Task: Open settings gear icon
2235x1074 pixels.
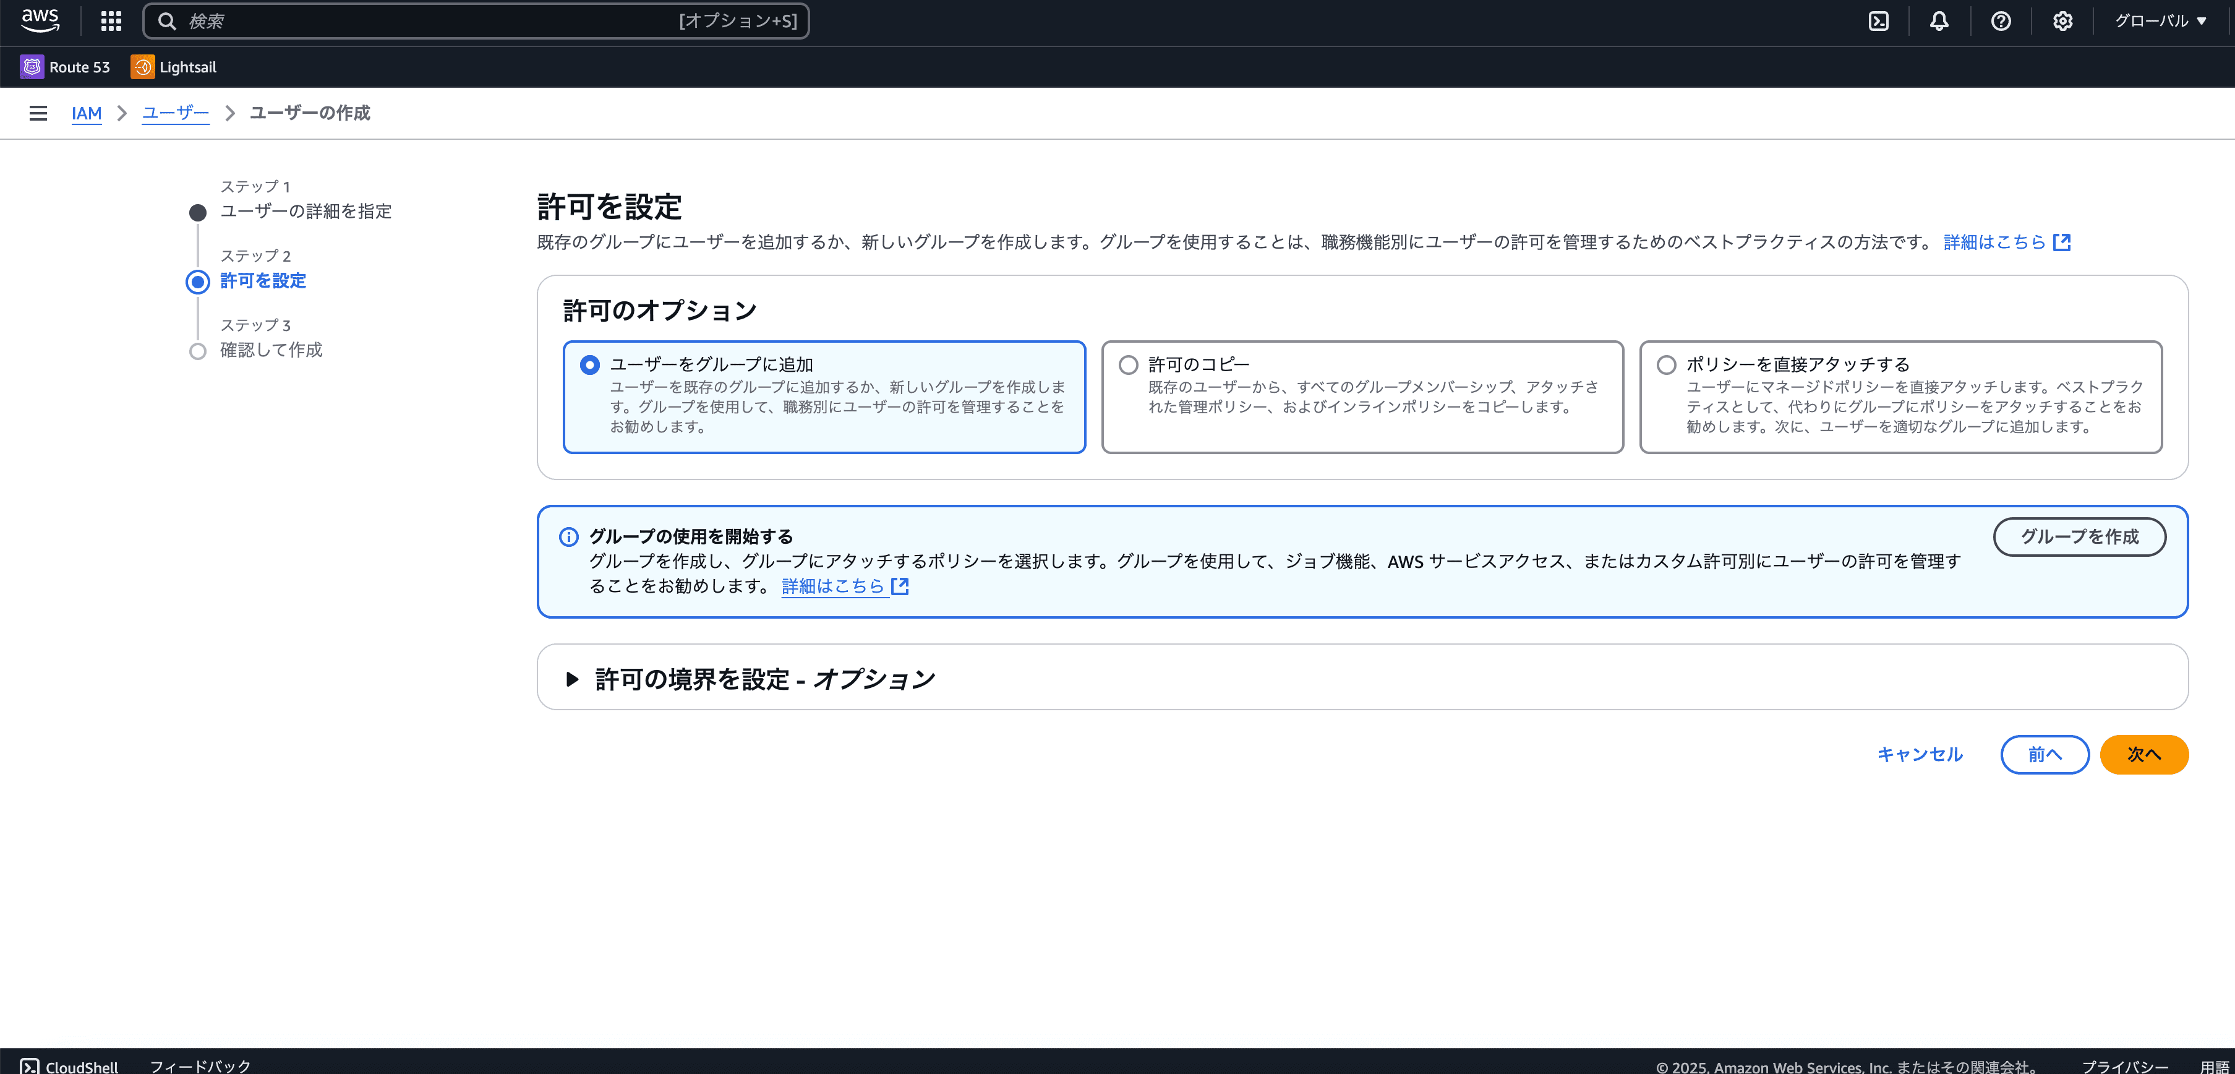Action: pos(2062,21)
